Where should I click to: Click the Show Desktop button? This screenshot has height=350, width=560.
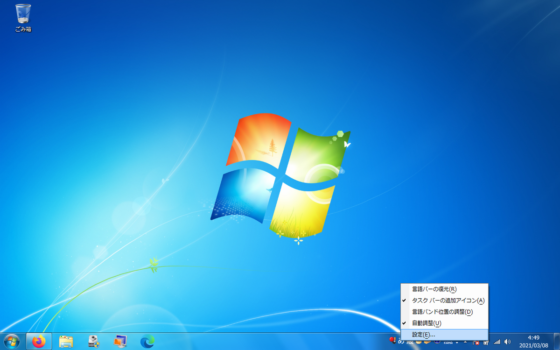[x=556, y=342]
